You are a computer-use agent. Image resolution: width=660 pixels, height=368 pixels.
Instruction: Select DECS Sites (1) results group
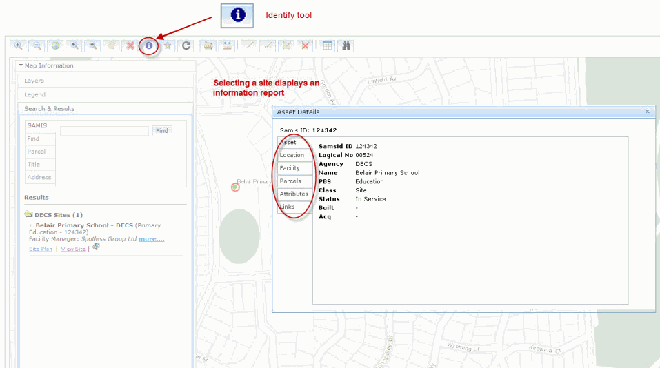(x=59, y=215)
